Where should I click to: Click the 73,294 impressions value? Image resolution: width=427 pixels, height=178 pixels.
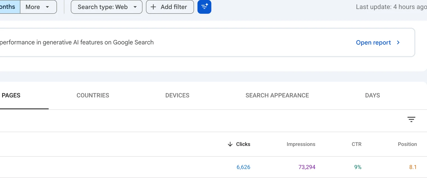307,167
